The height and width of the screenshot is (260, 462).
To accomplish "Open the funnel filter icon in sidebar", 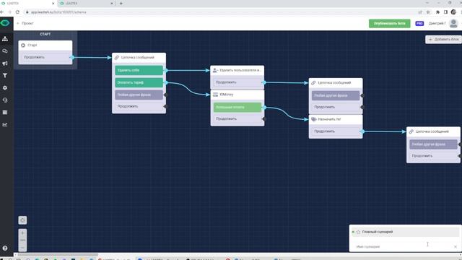I will coord(5,75).
